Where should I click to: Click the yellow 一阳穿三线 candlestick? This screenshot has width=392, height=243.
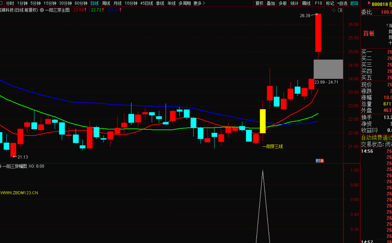coord(263,121)
